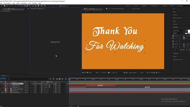Toggle timeline Motion Blur switch icon
The image size is (190, 107).
pyautogui.click(x=62, y=79)
